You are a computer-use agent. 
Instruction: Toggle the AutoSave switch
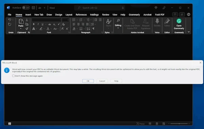26,8
